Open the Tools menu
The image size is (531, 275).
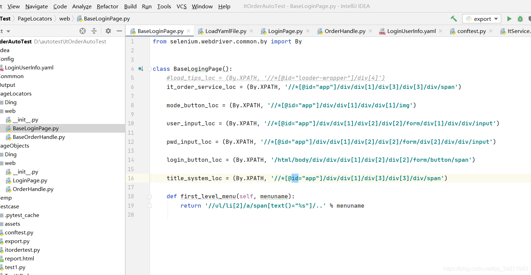coord(164,6)
